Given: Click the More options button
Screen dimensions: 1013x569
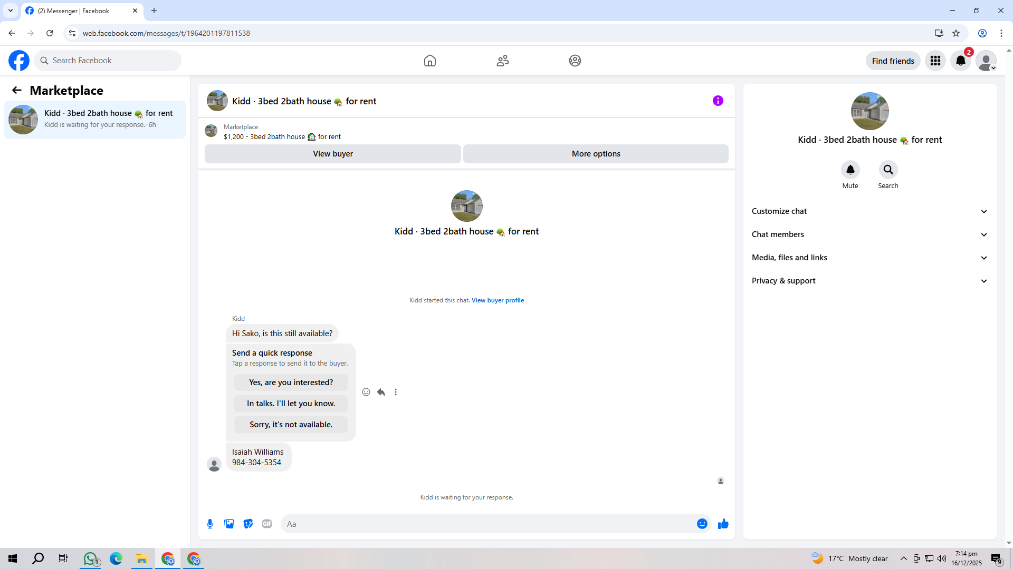Looking at the screenshot, I should [x=596, y=154].
